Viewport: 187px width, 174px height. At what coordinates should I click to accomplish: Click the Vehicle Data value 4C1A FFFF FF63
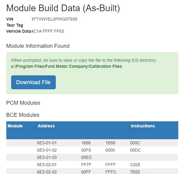(x=48, y=31)
